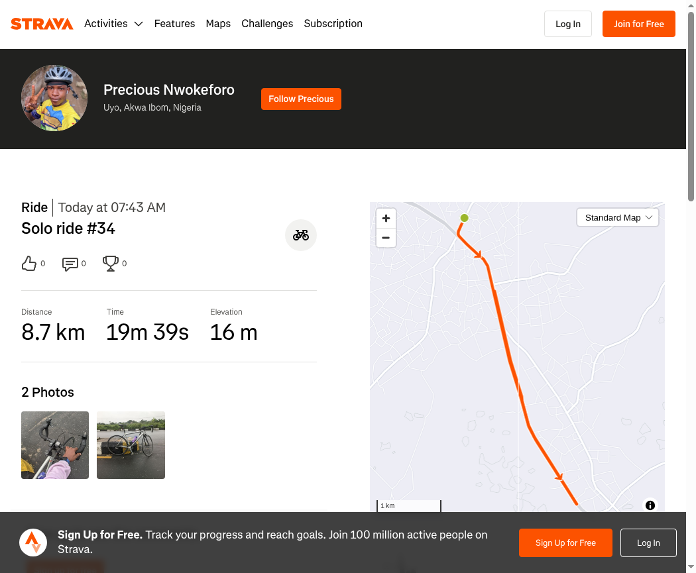Click the Strava logo in header

(x=42, y=24)
